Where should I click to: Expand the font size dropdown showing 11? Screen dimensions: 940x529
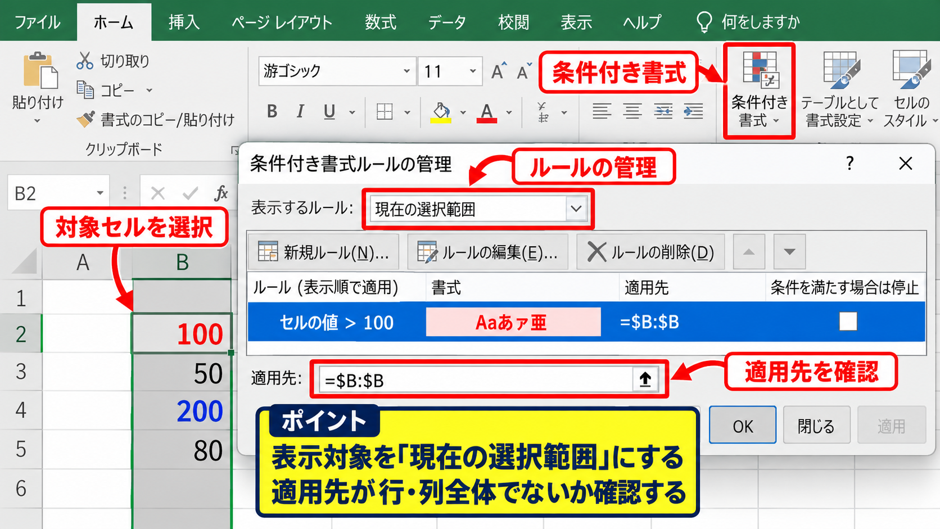click(473, 71)
